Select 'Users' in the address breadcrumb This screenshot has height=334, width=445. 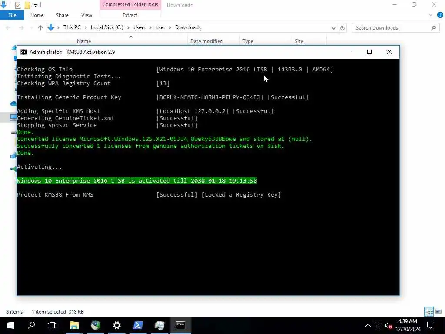tap(139, 27)
